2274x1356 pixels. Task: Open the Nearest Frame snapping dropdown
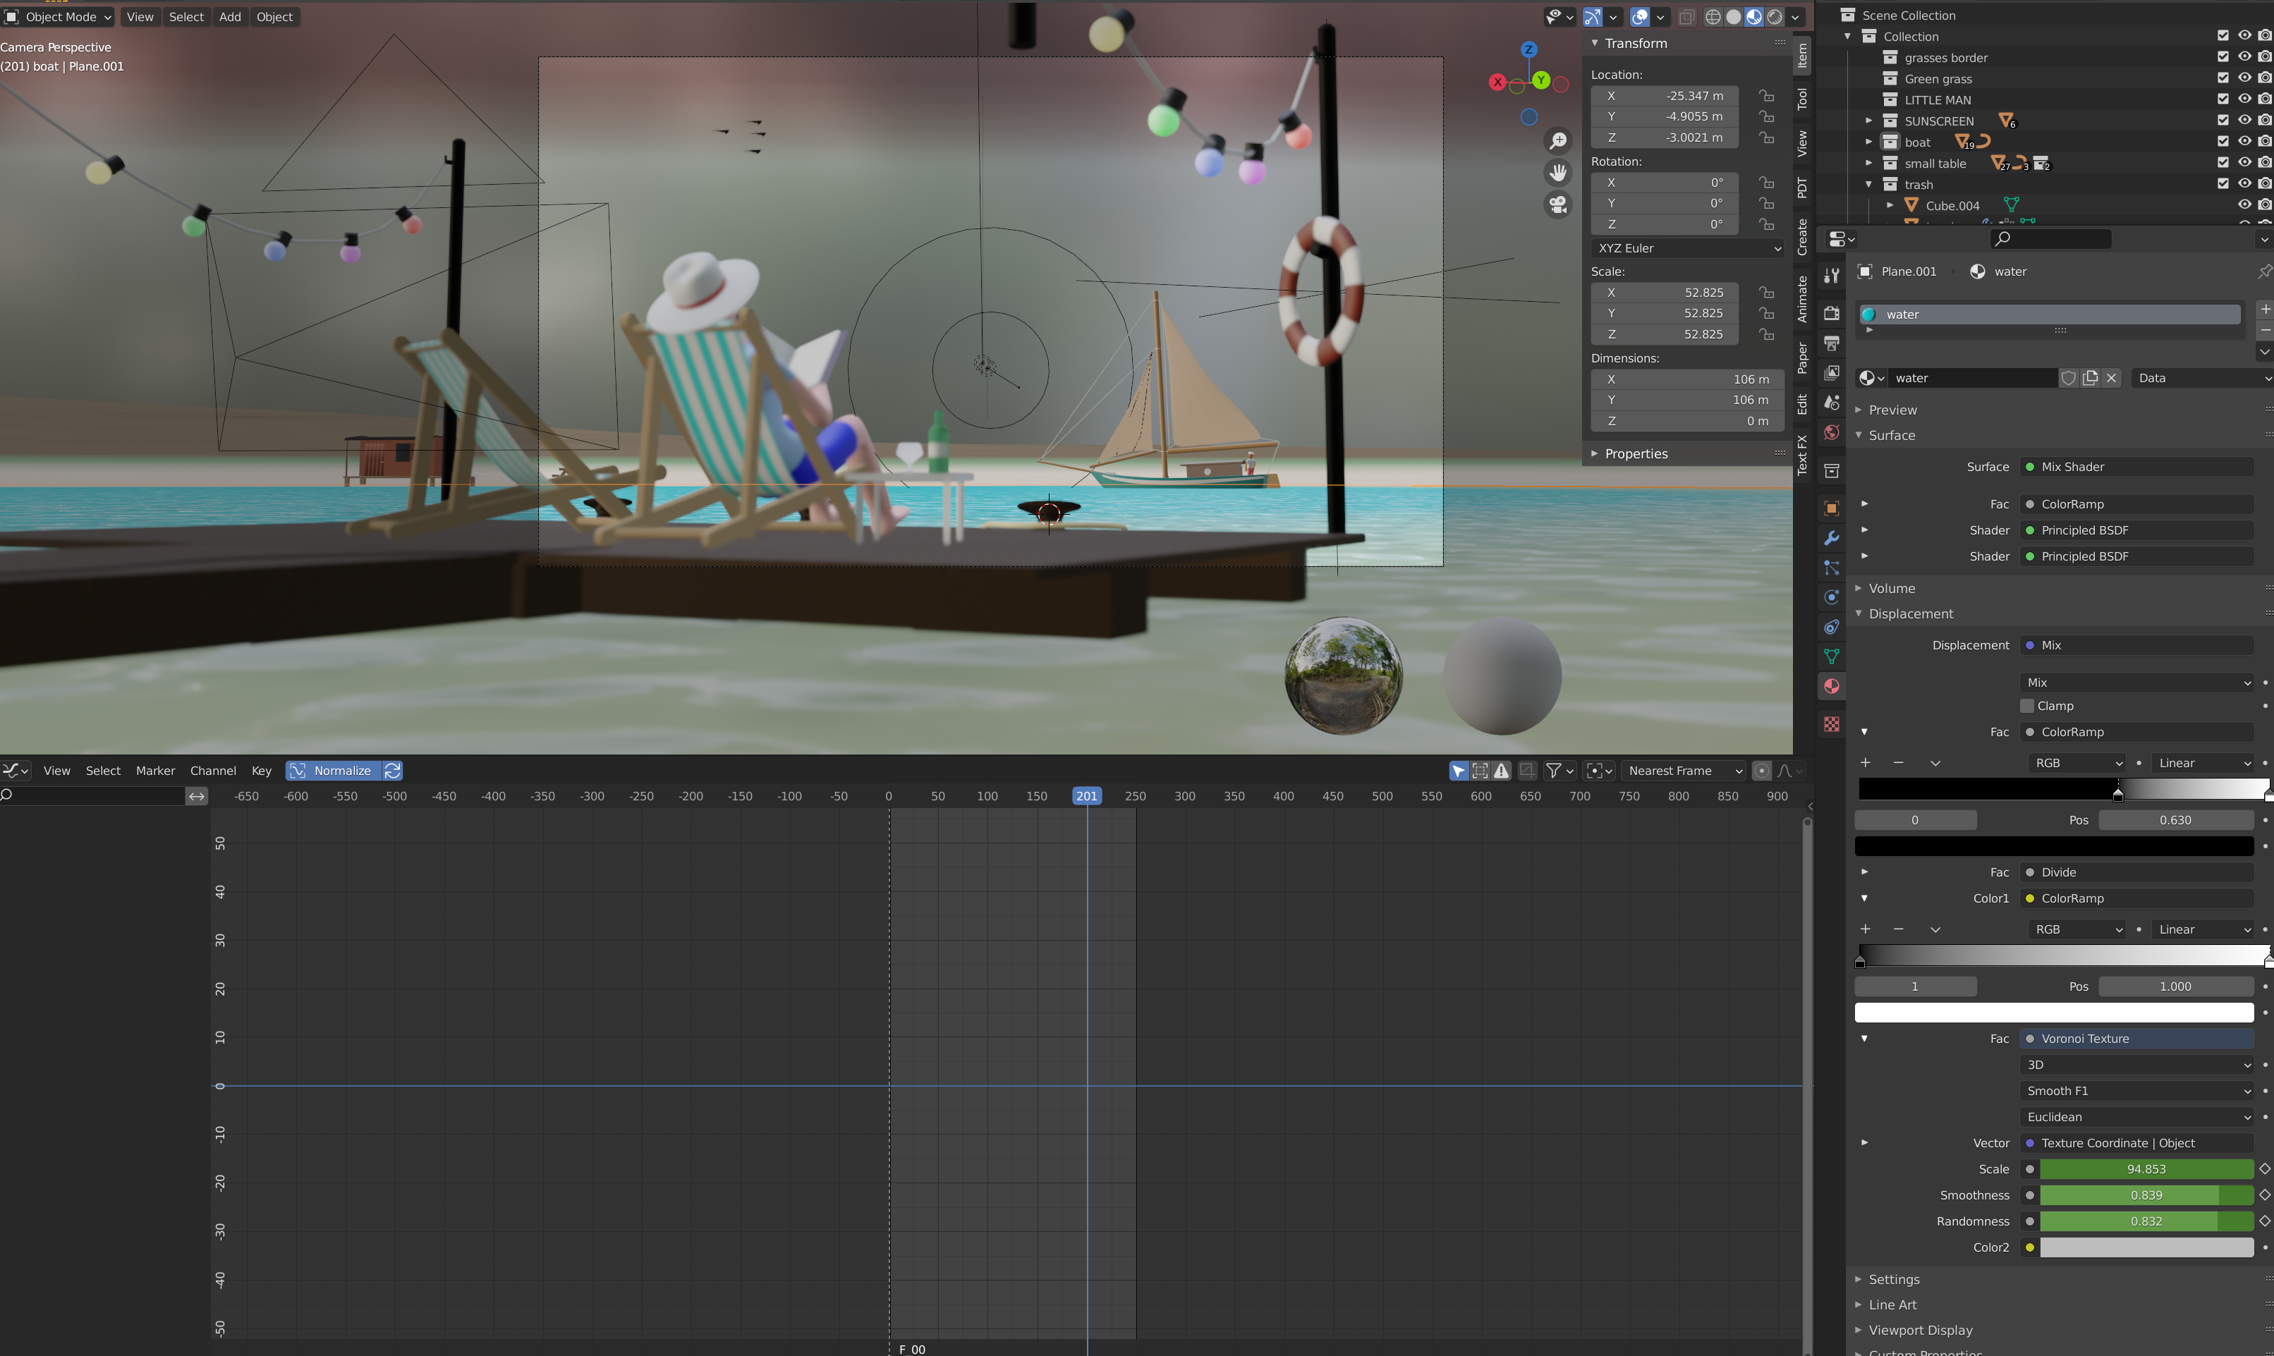click(x=1684, y=770)
